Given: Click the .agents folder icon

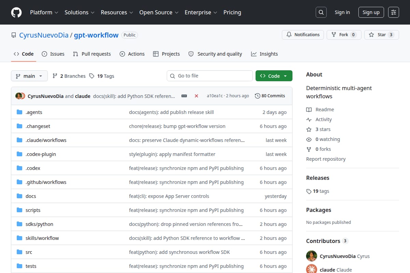Looking at the screenshot, I should (x=19, y=112).
